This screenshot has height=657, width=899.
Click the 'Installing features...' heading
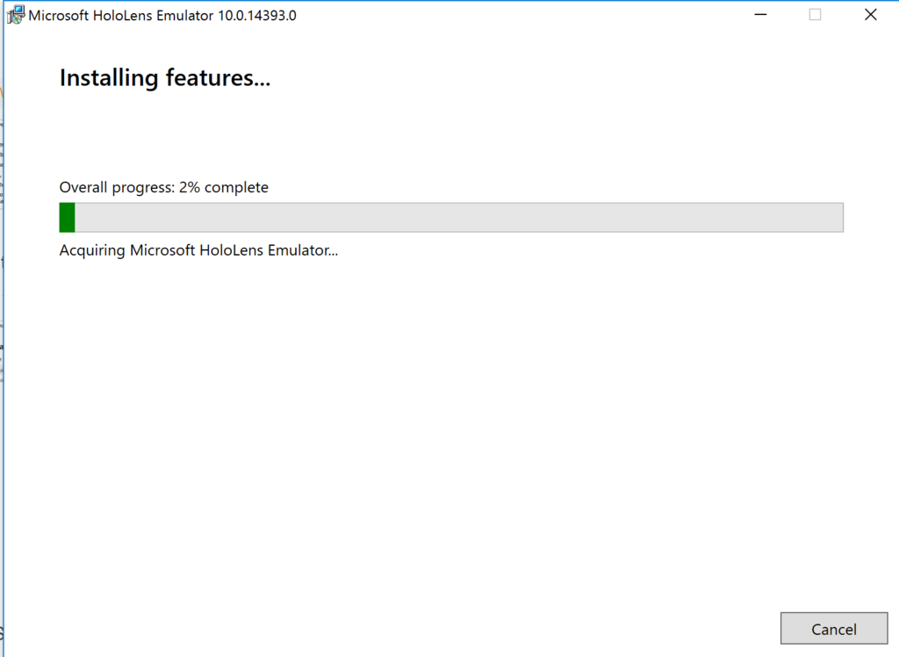pos(164,78)
